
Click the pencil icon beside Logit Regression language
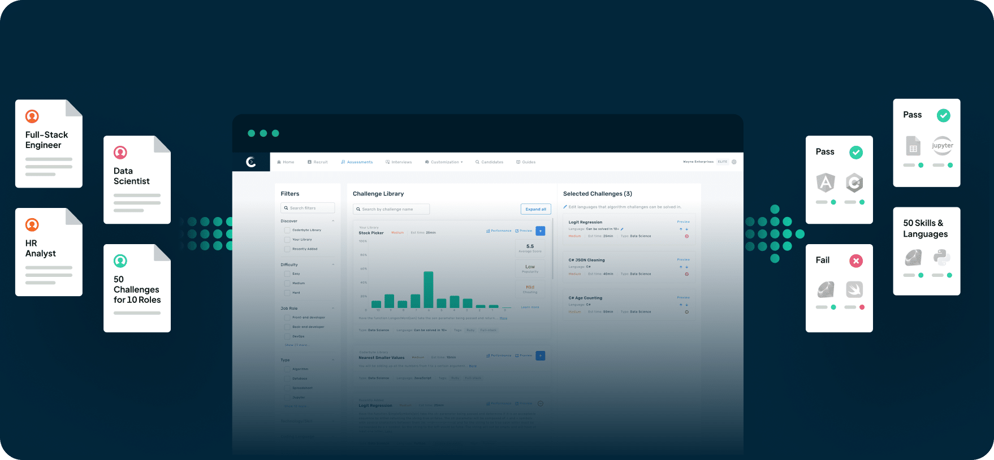point(622,229)
